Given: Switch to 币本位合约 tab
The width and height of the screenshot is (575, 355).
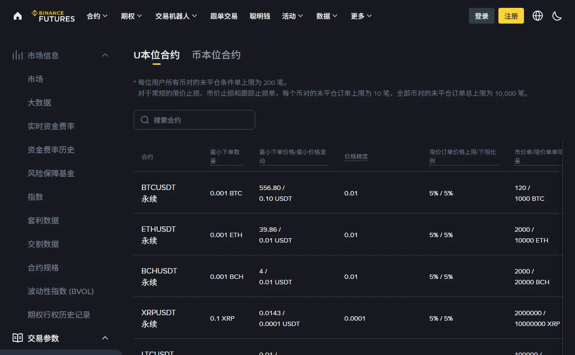Looking at the screenshot, I should coord(217,55).
